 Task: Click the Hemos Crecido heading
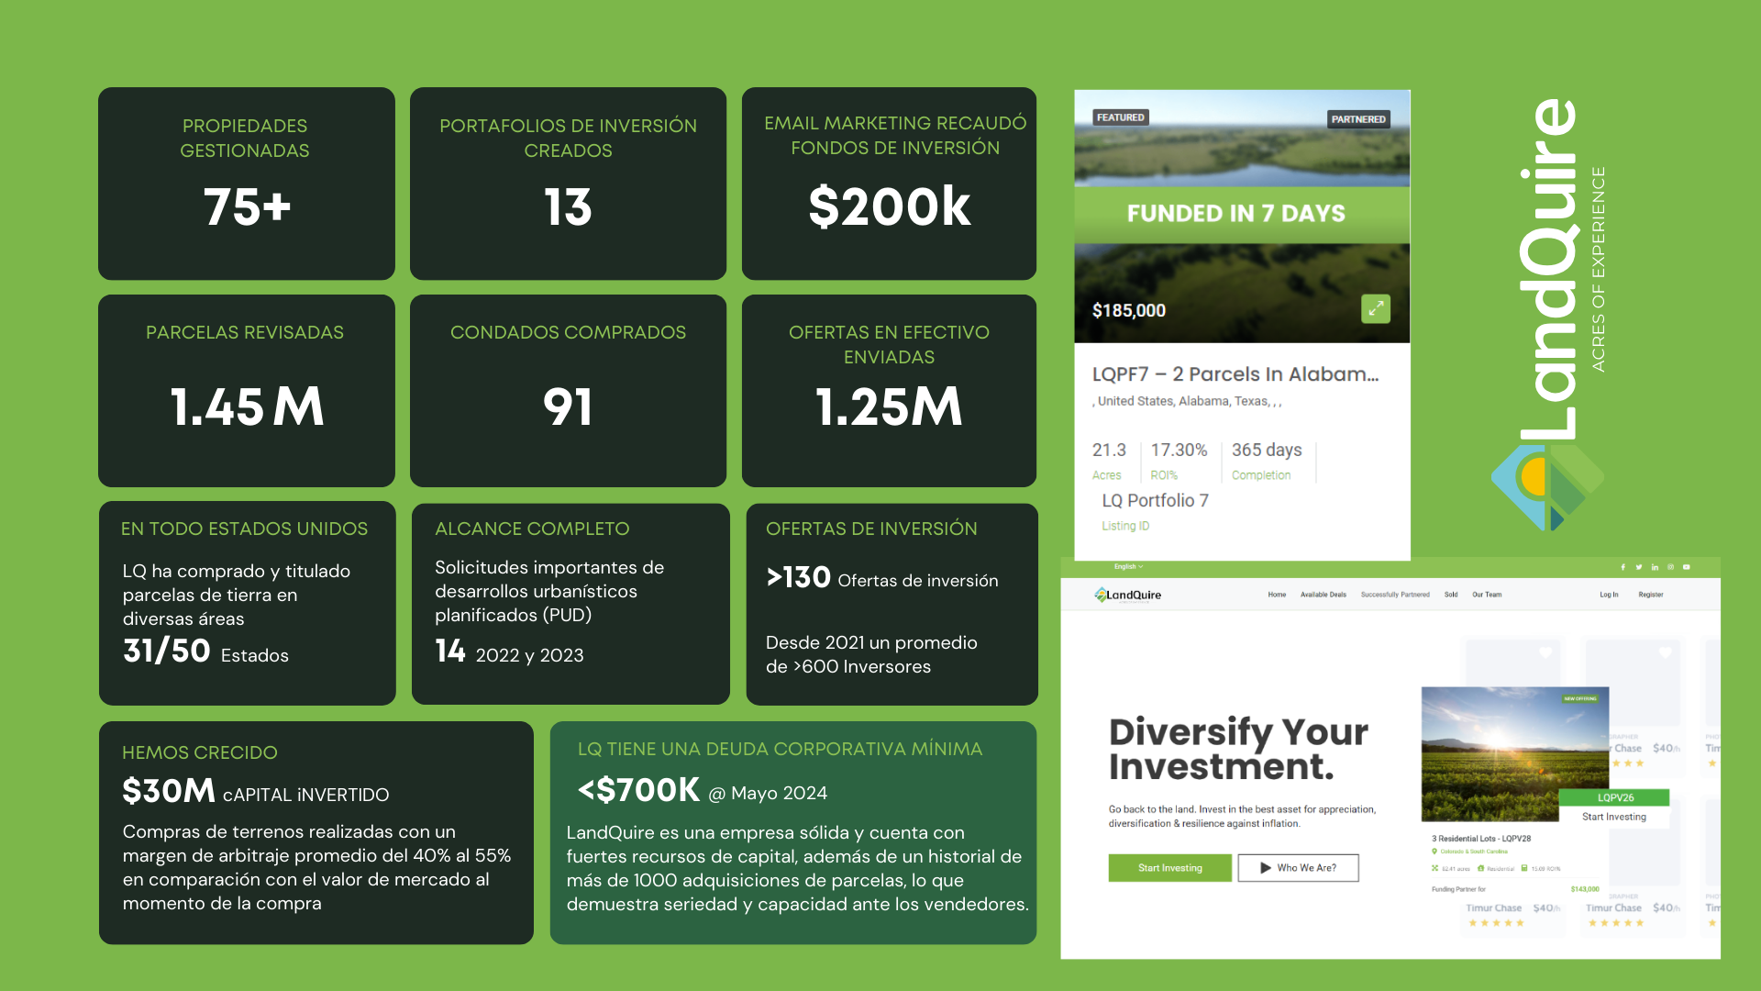[200, 752]
